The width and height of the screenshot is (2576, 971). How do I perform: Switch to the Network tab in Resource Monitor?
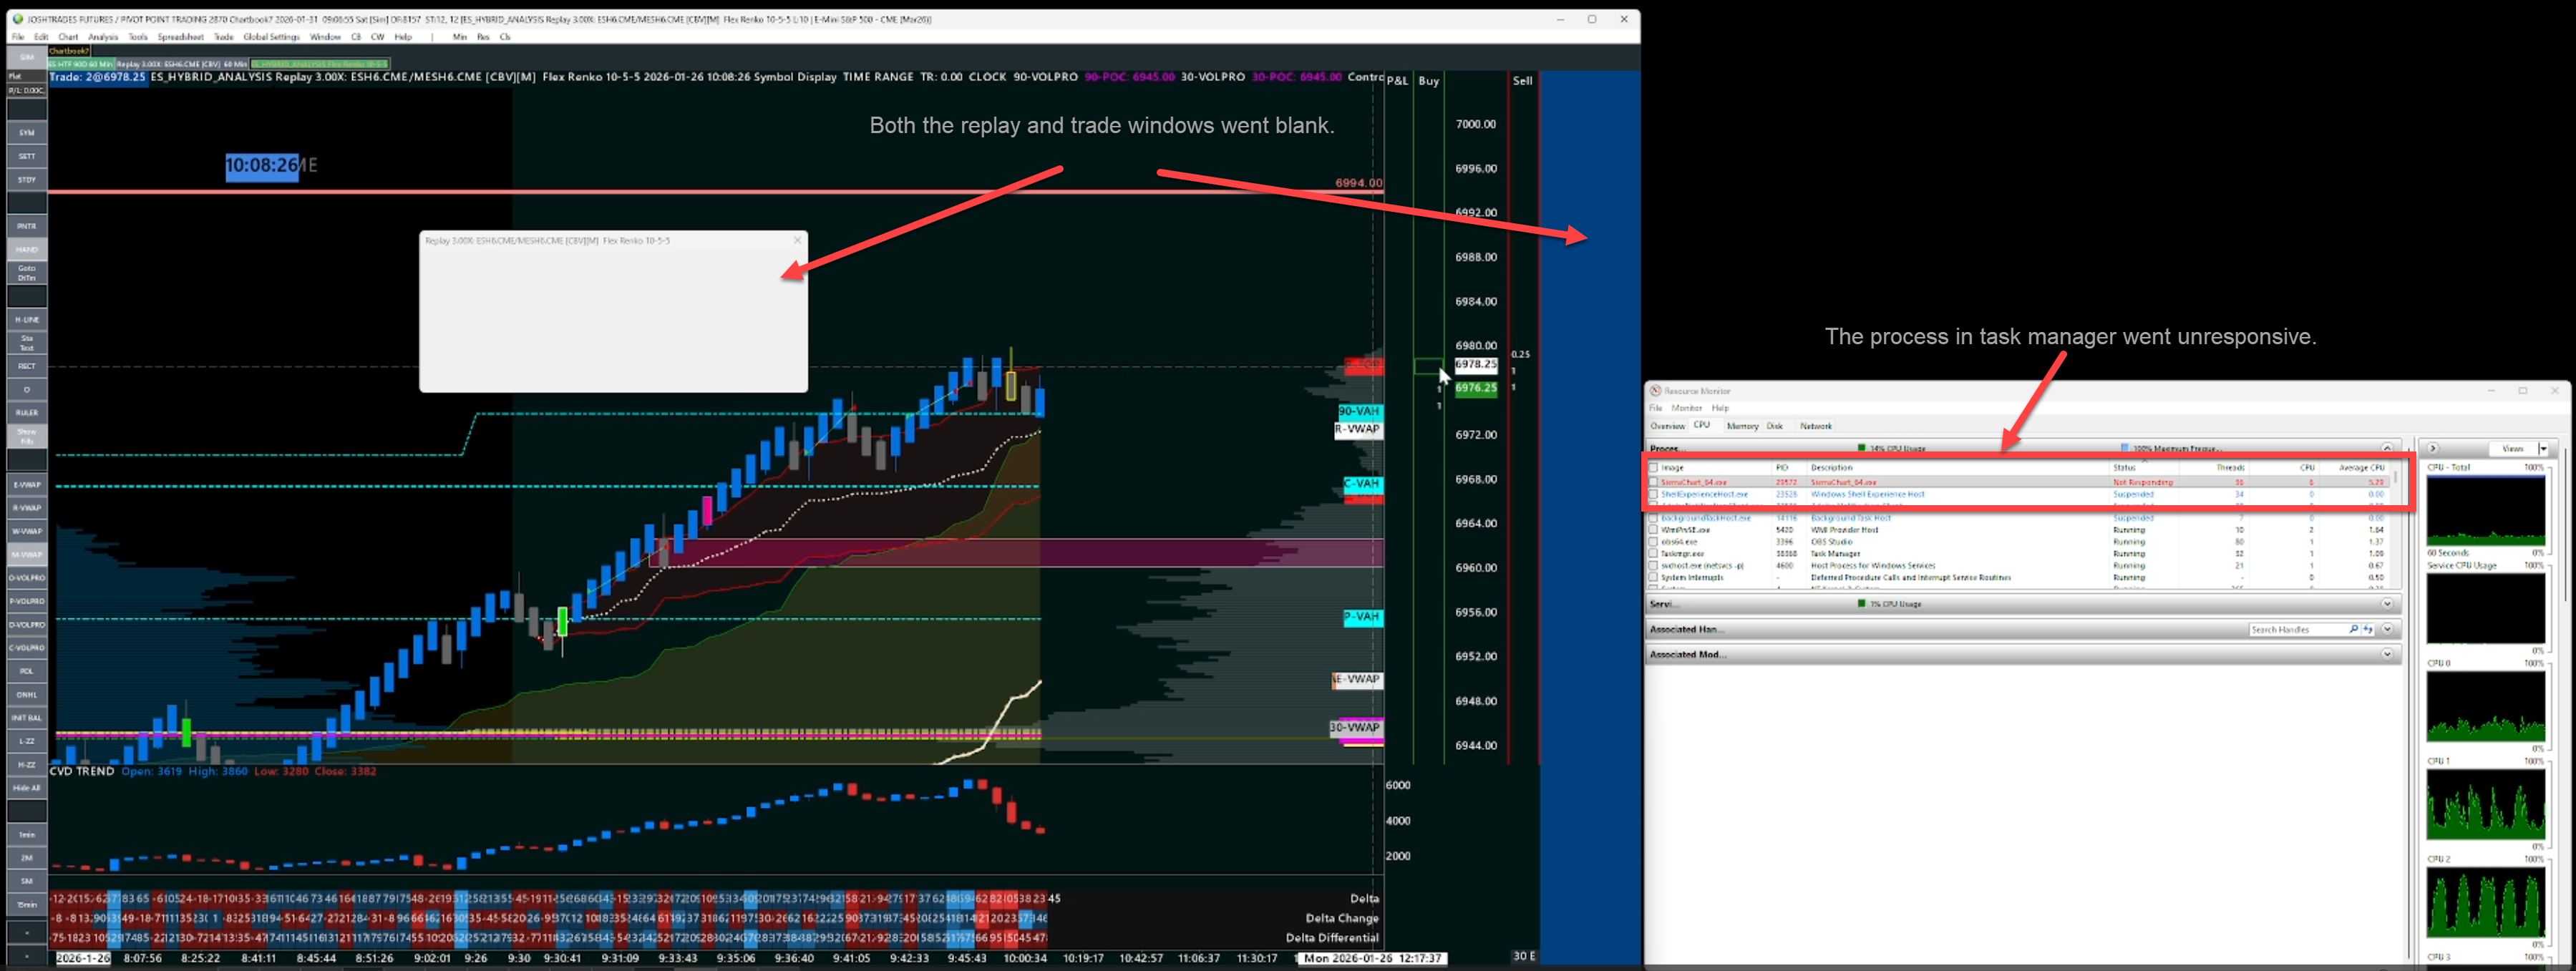pos(1816,426)
